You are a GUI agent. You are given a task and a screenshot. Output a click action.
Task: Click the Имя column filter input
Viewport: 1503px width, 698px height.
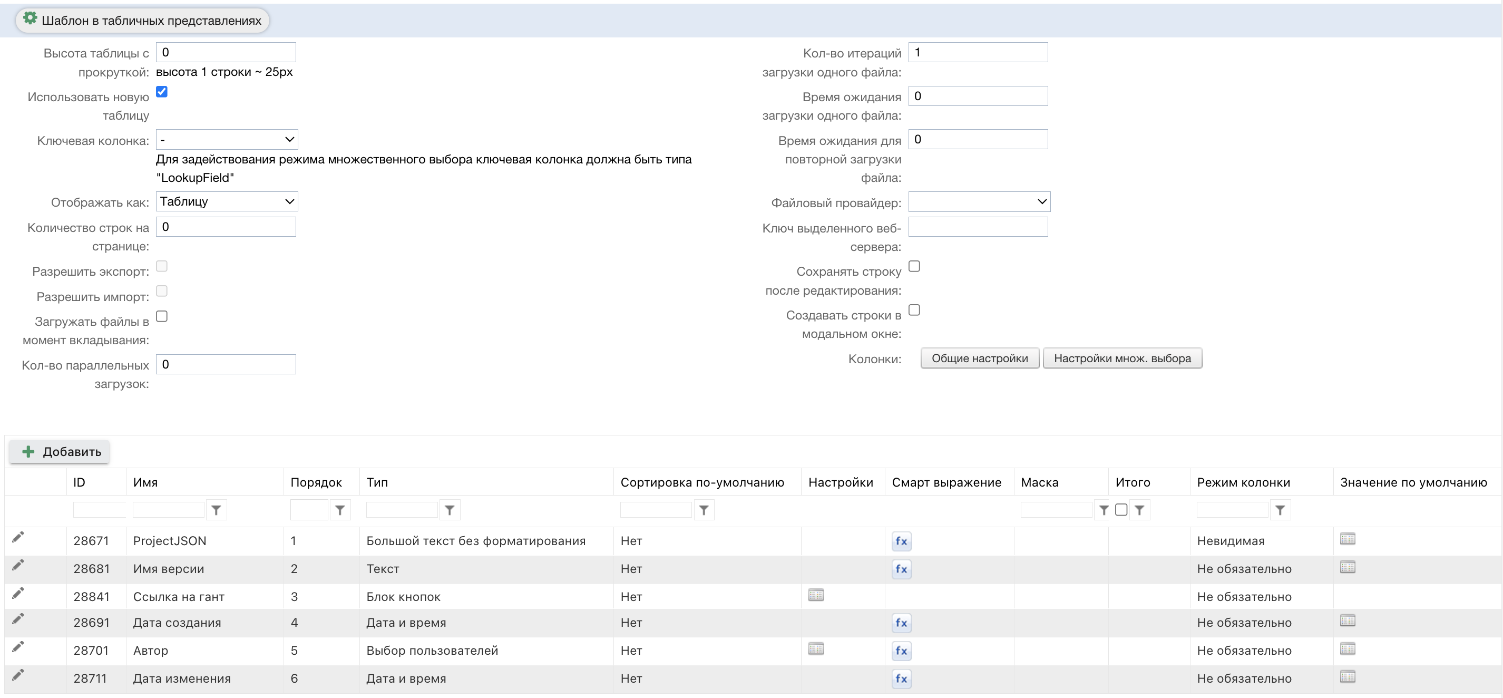pos(169,510)
